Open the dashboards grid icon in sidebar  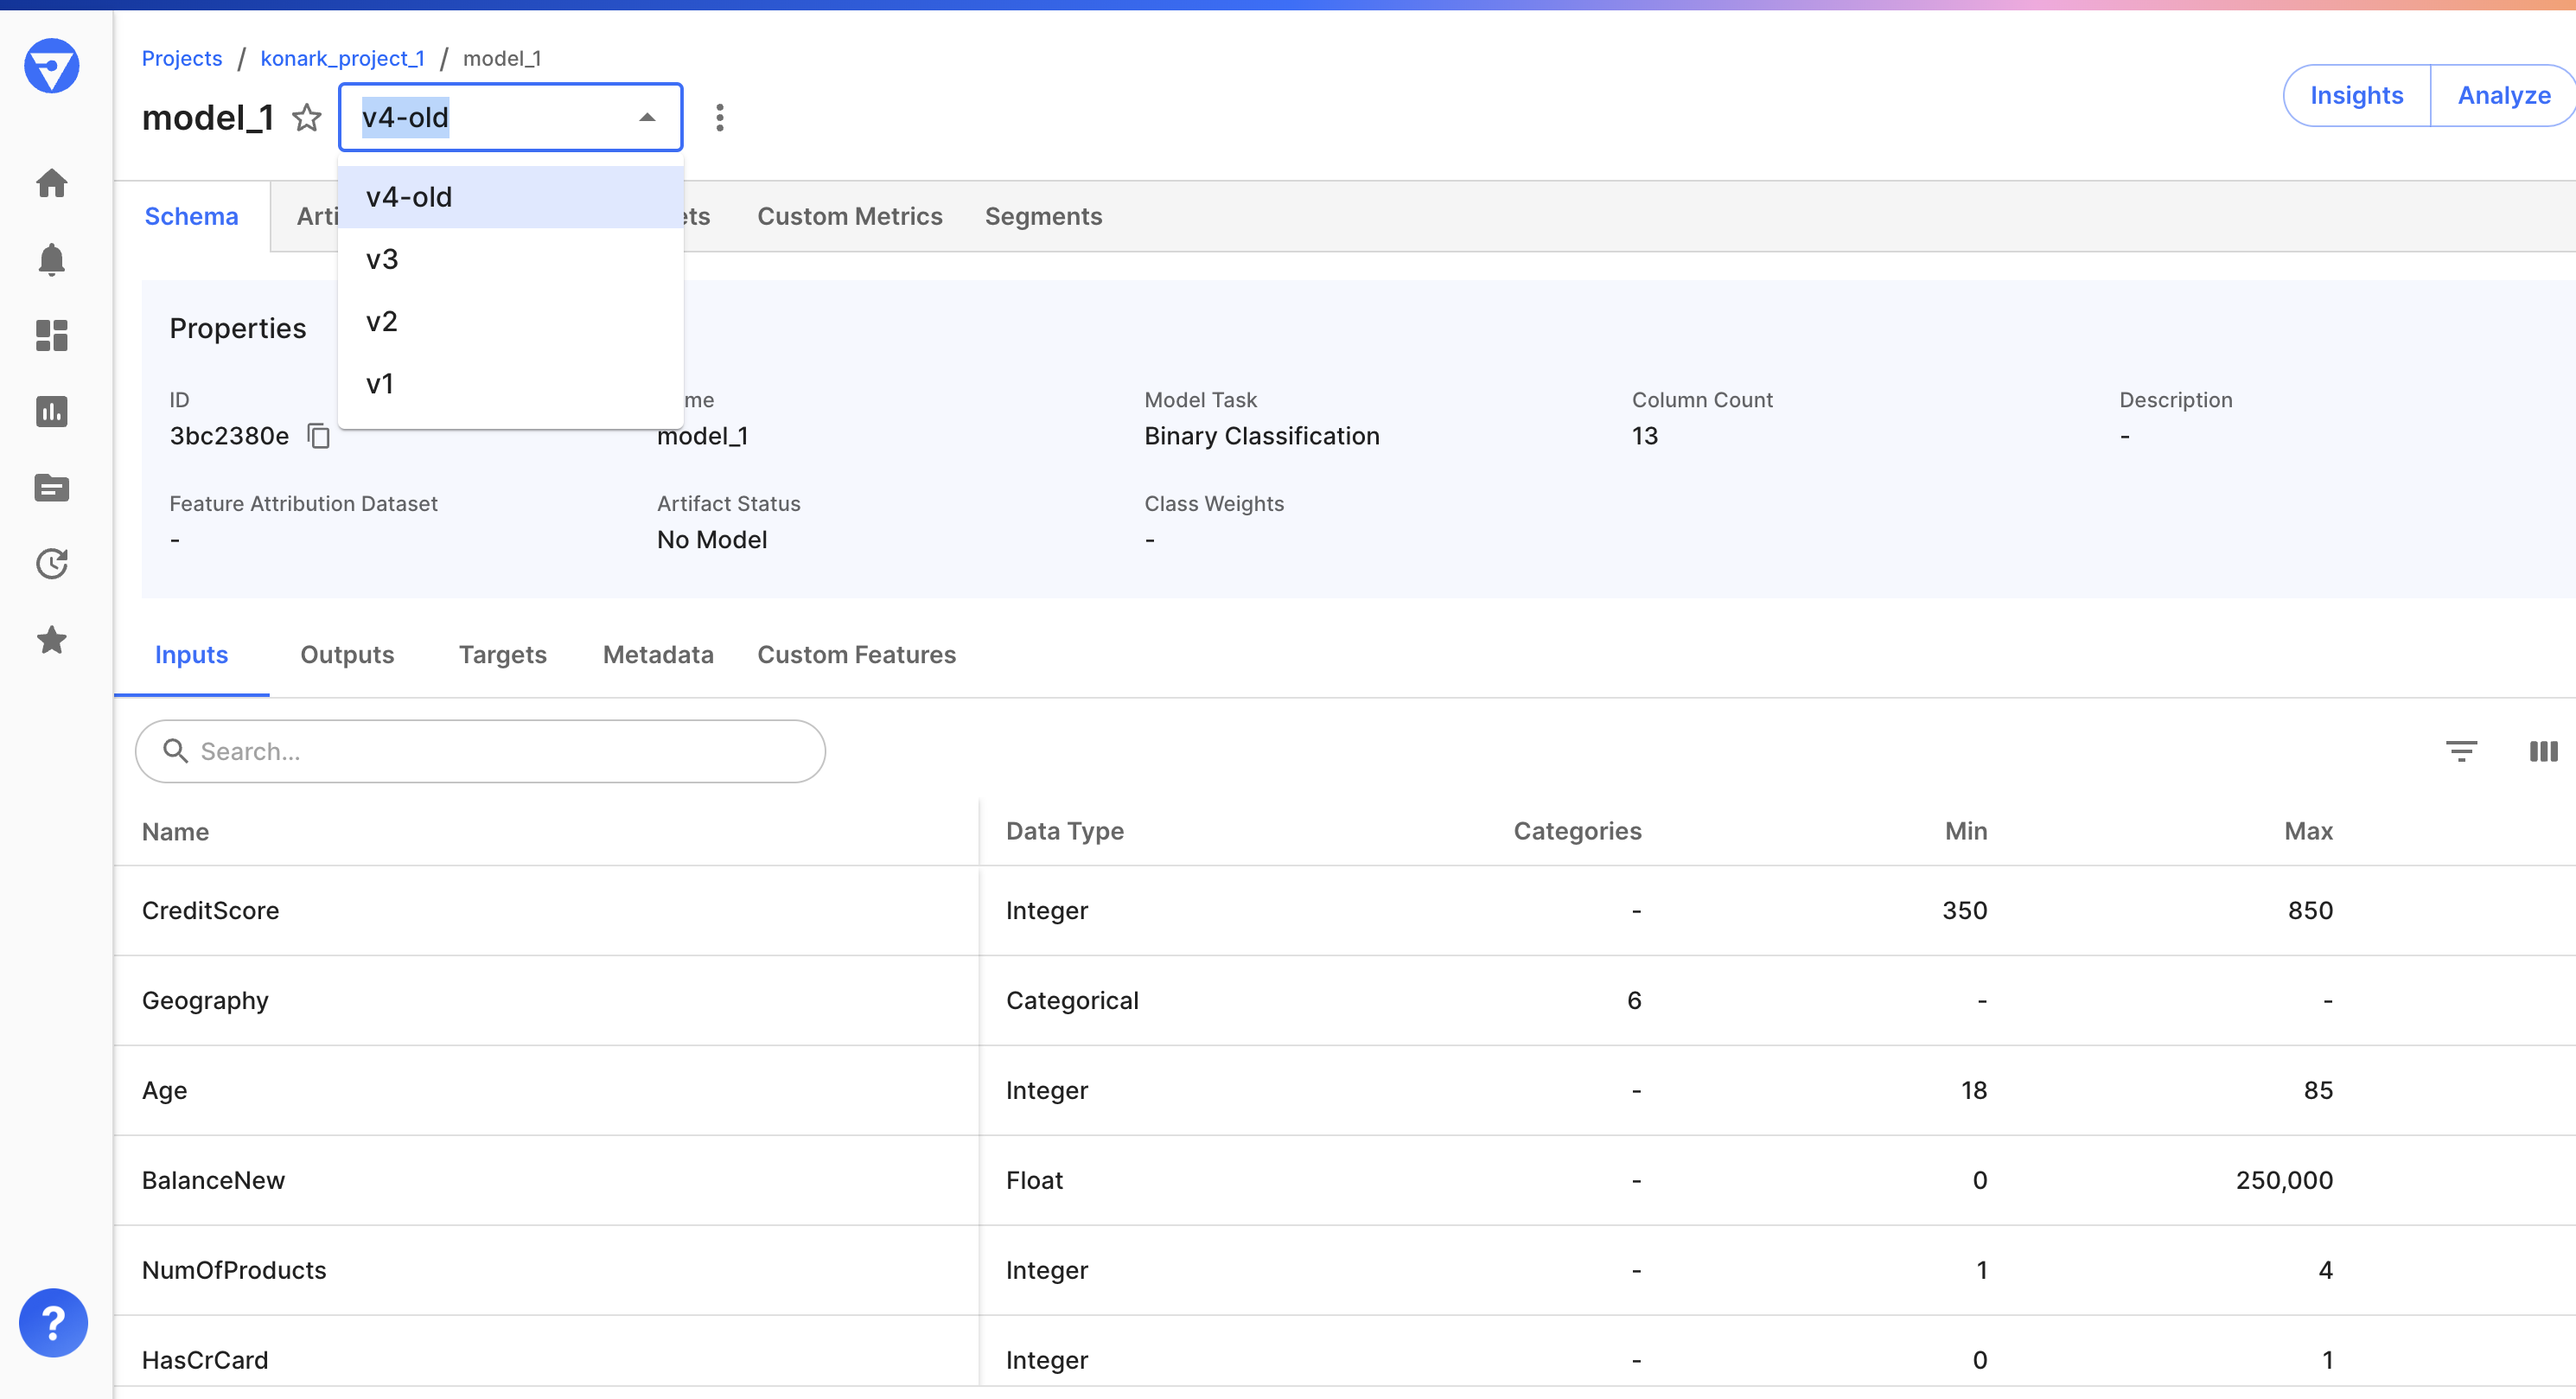51,335
